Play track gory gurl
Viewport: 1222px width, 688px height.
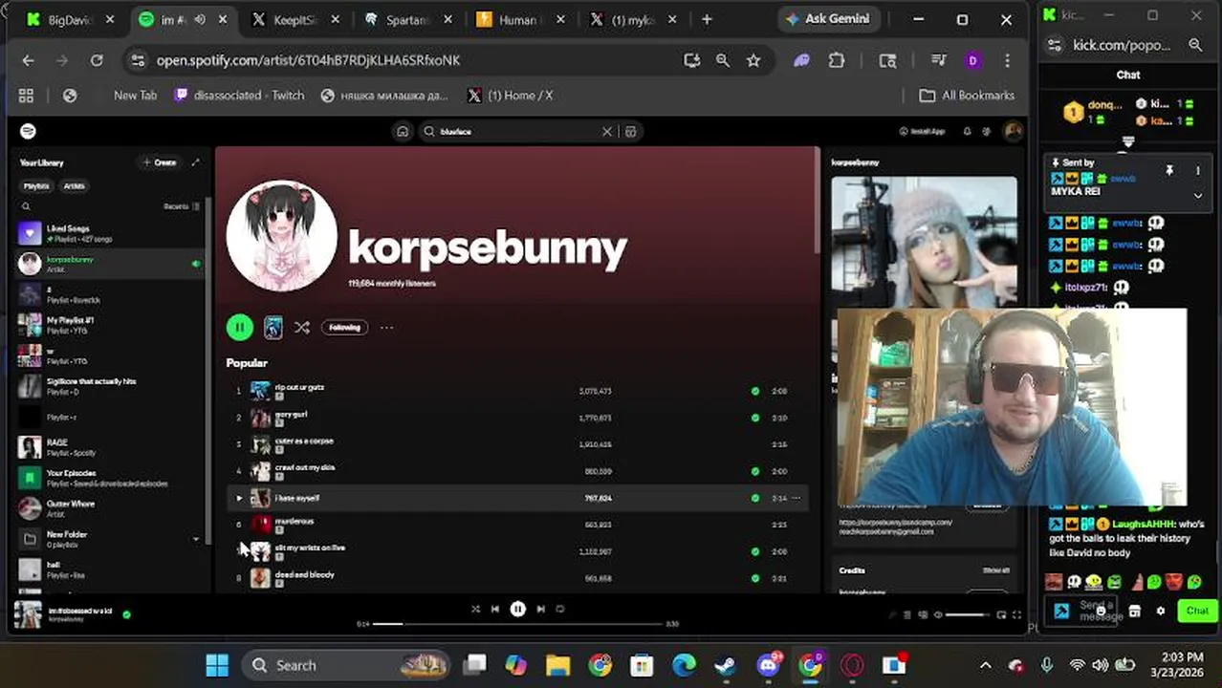pos(516,418)
